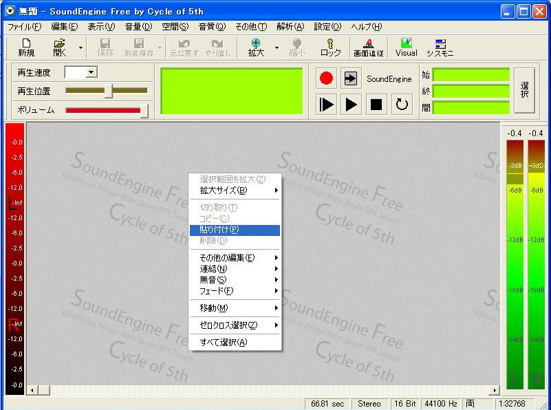This screenshot has width=551, height=410.
Task: Click the horizontal scrollbar left arrow
Action: click(x=32, y=390)
